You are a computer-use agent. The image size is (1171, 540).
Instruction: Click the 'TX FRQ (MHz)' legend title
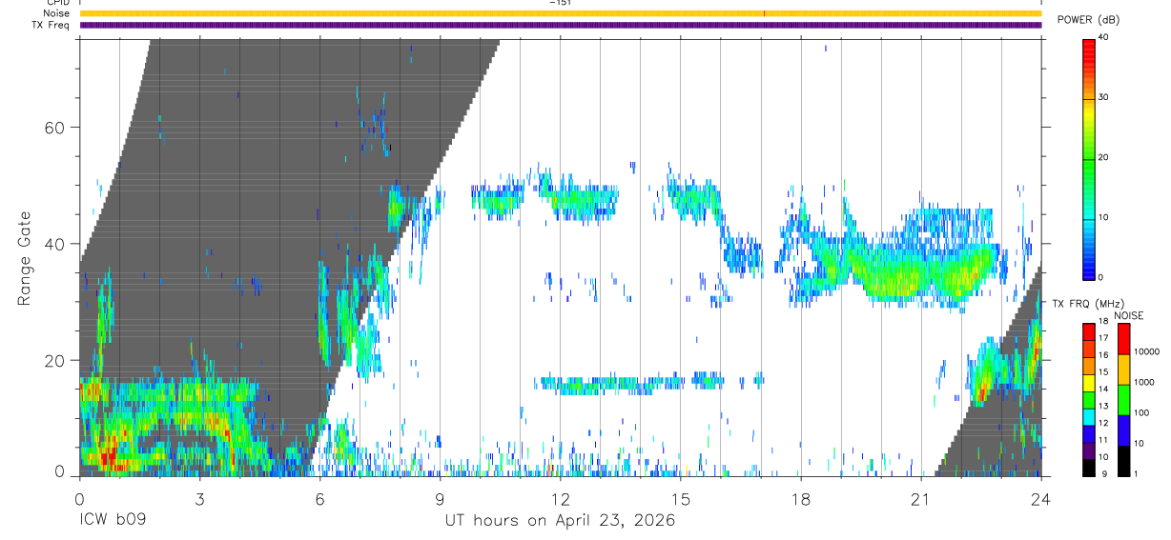coord(1088,304)
